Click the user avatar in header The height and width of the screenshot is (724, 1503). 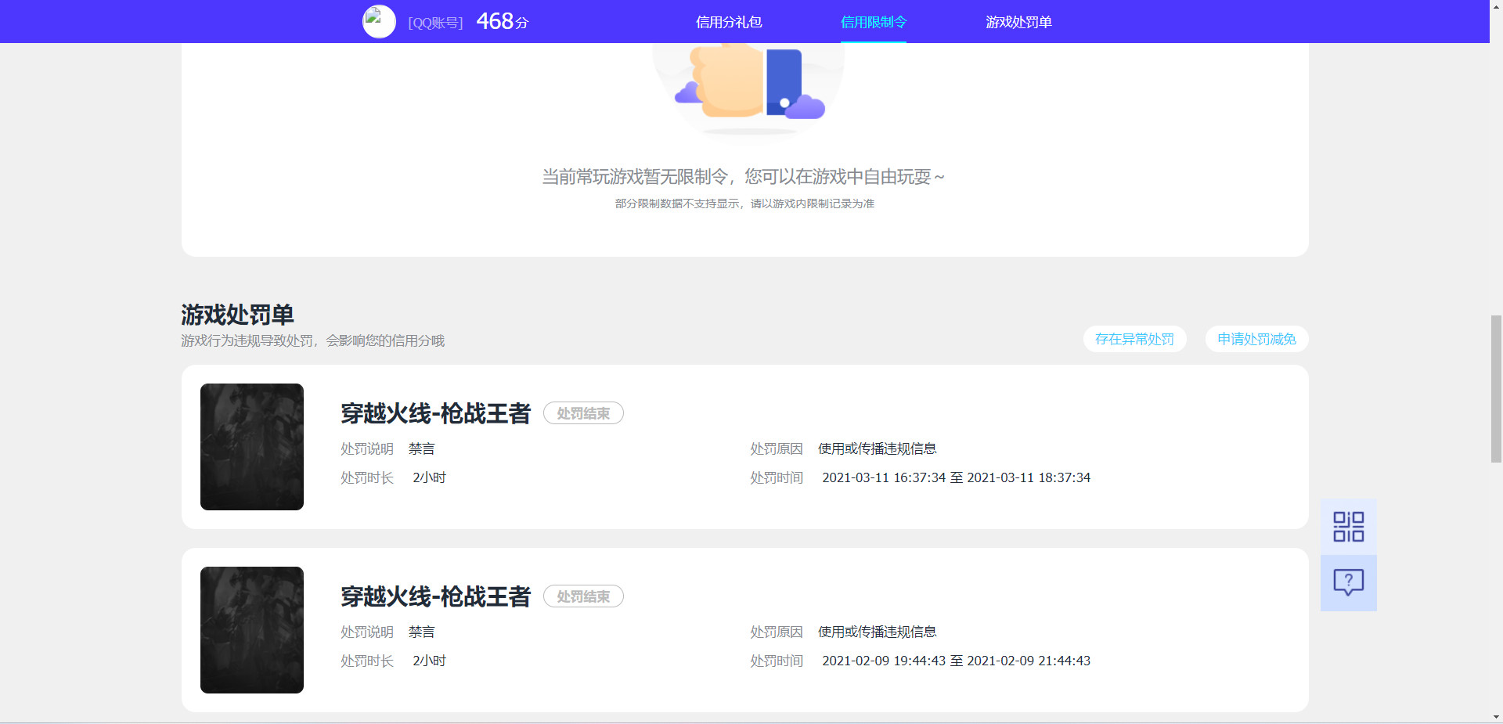(x=379, y=22)
